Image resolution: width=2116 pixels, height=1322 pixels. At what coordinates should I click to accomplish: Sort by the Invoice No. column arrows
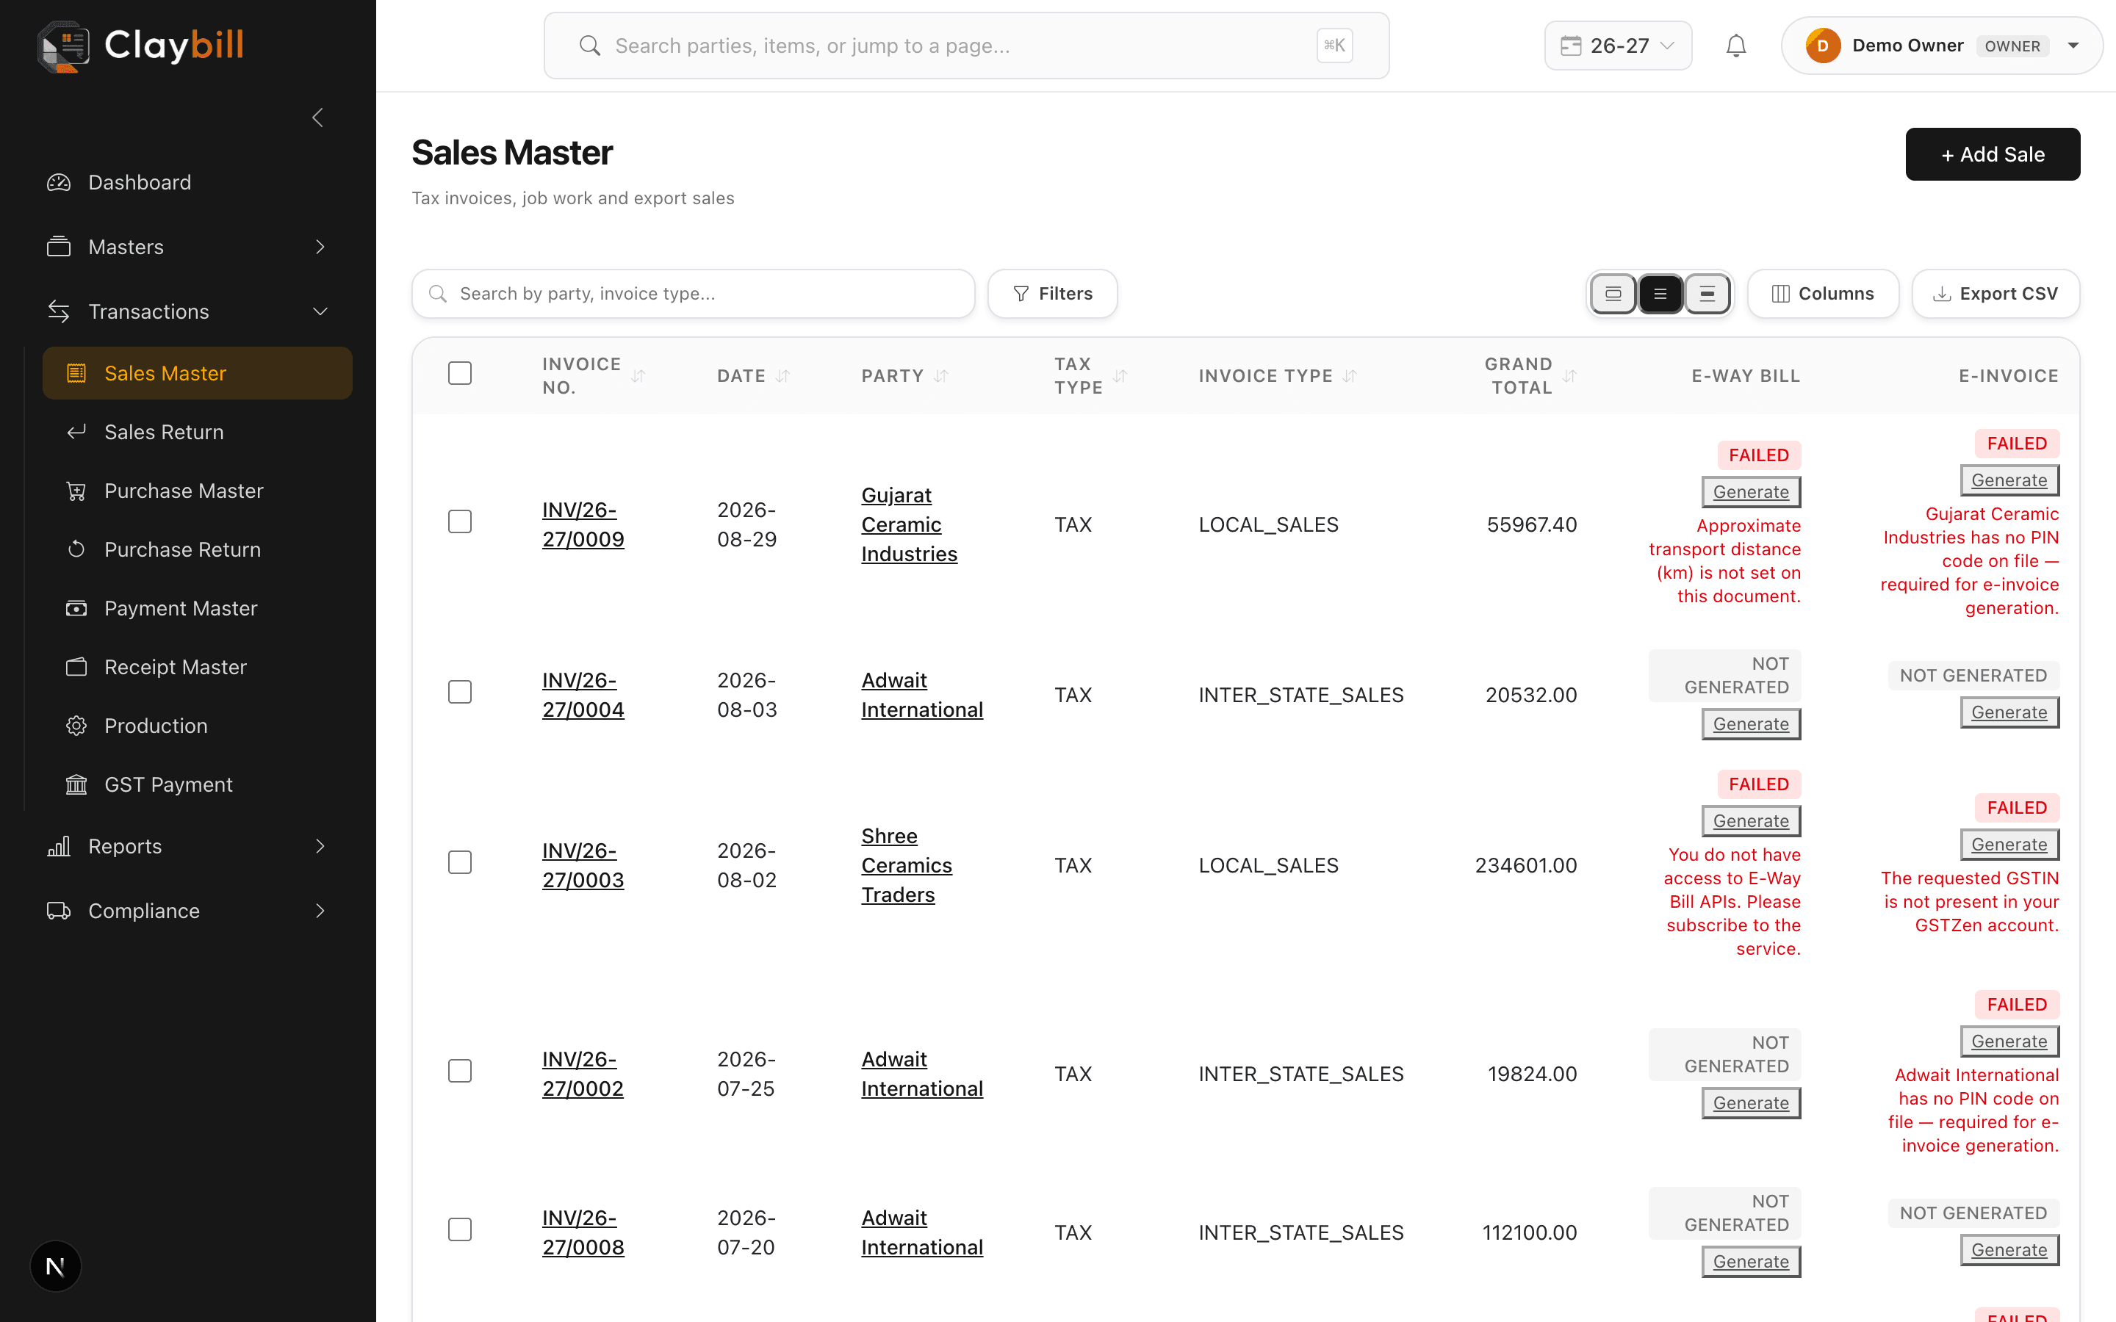pos(638,376)
